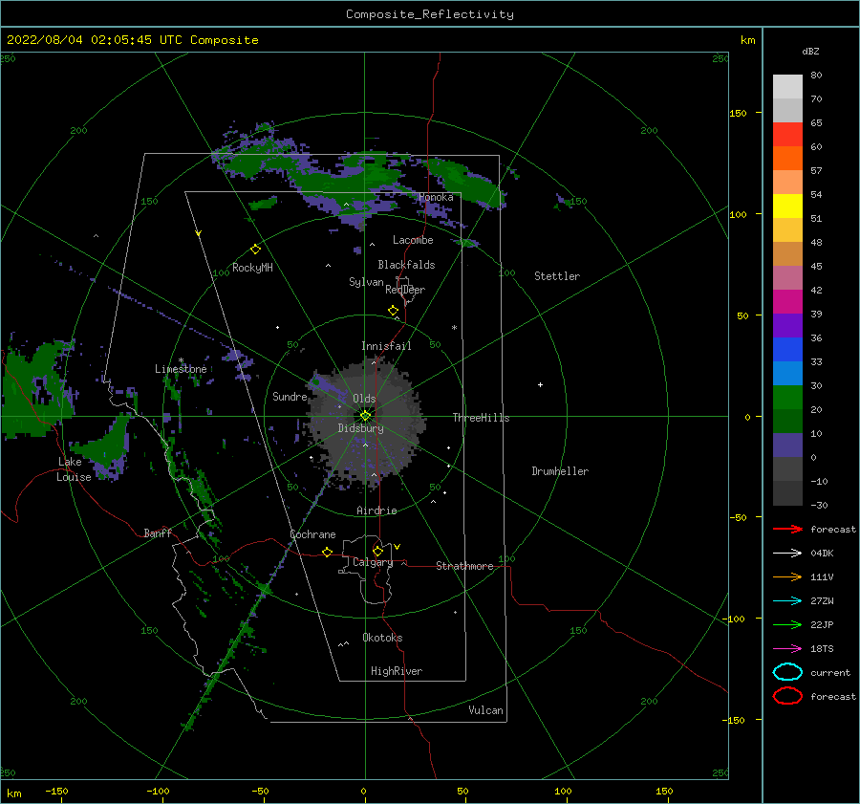Select the purple 36-39 dBZ swatch
The height and width of the screenshot is (804, 860).
tap(787, 326)
